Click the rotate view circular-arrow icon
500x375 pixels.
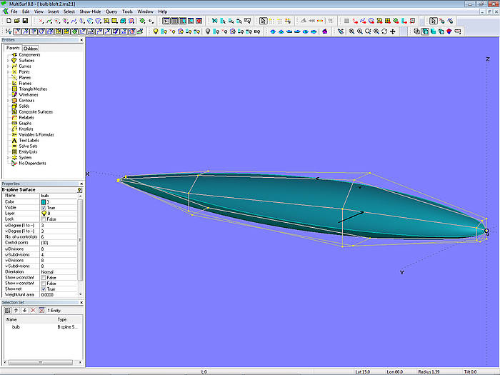(x=385, y=31)
